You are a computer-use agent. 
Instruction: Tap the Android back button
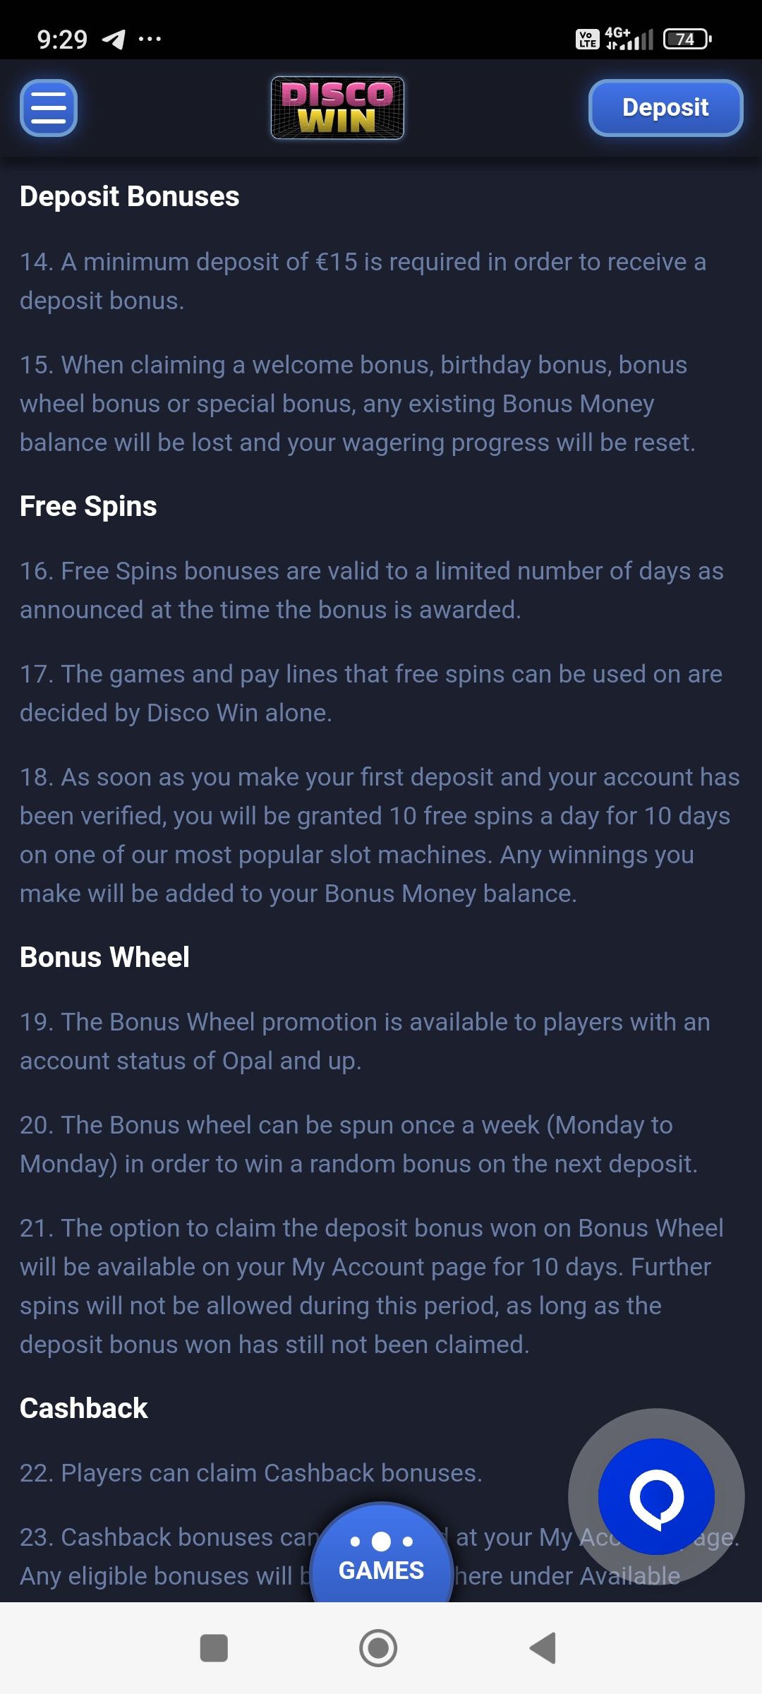pyautogui.click(x=543, y=1647)
